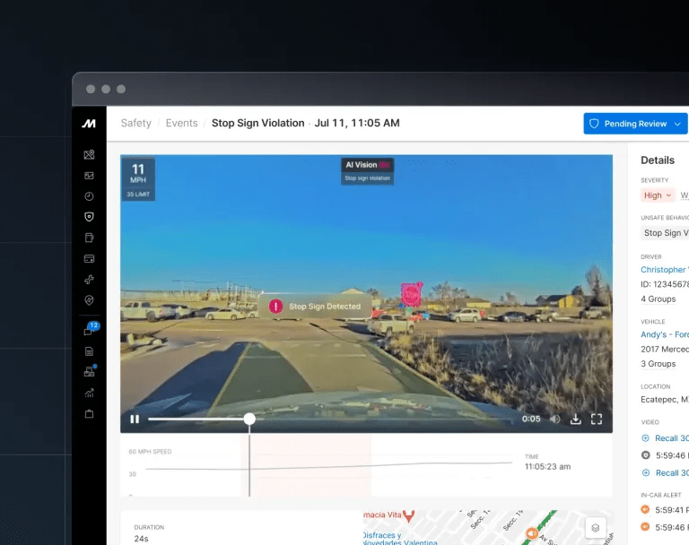Download the video clip
This screenshot has width=689, height=545.
[575, 419]
